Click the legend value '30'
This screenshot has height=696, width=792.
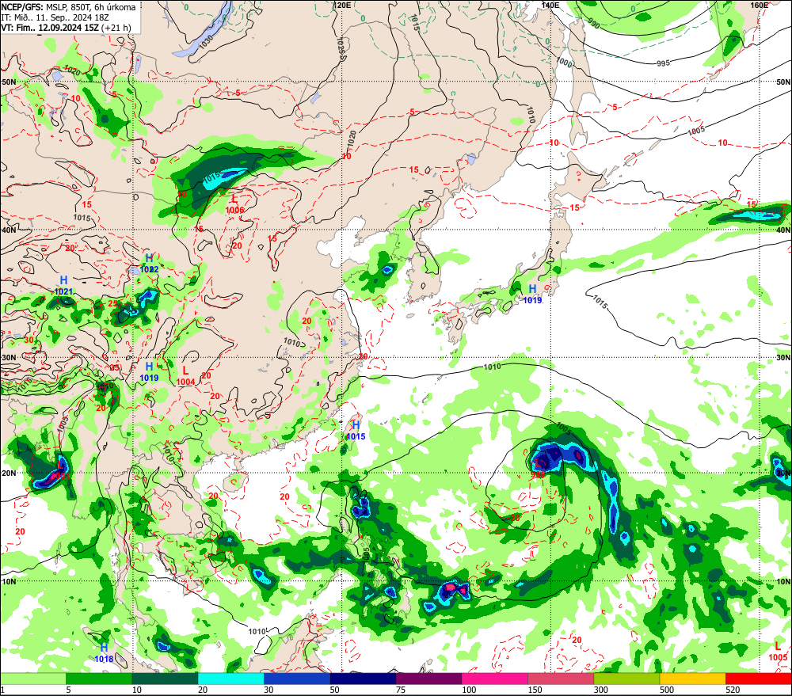pos(268,690)
